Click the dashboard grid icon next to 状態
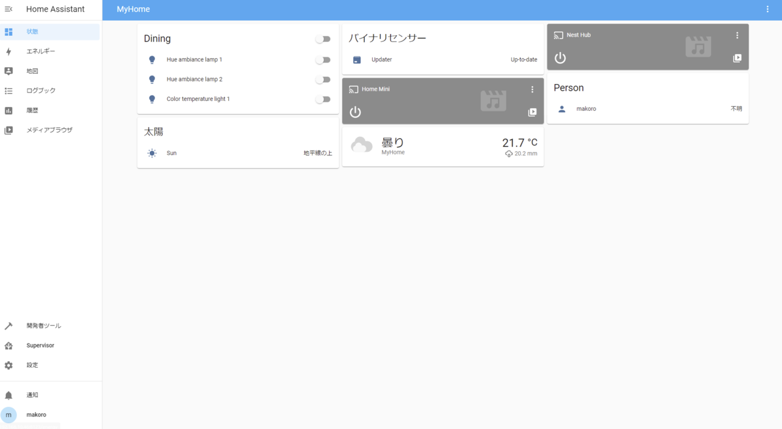The width and height of the screenshot is (782, 429). tap(8, 32)
